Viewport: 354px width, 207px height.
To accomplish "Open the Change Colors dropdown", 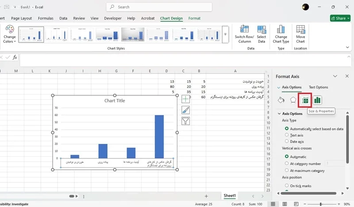I will [x=10, y=34].
